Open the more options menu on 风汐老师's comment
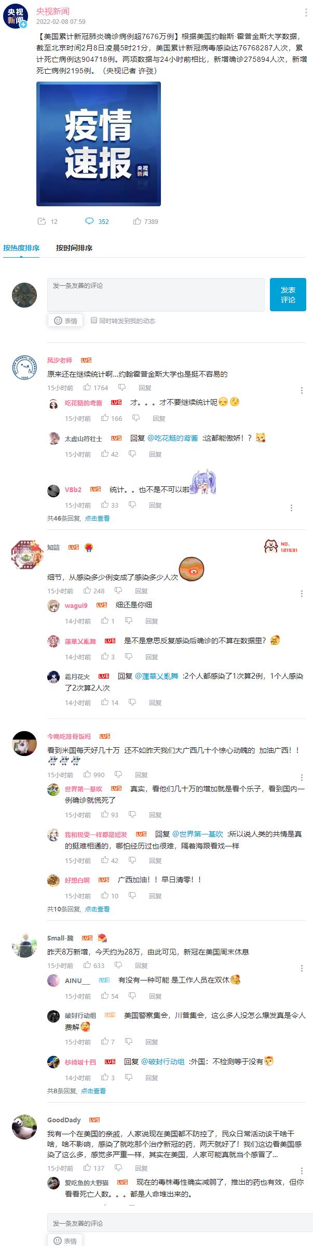This screenshot has height=1246, width=313. coord(302,390)
